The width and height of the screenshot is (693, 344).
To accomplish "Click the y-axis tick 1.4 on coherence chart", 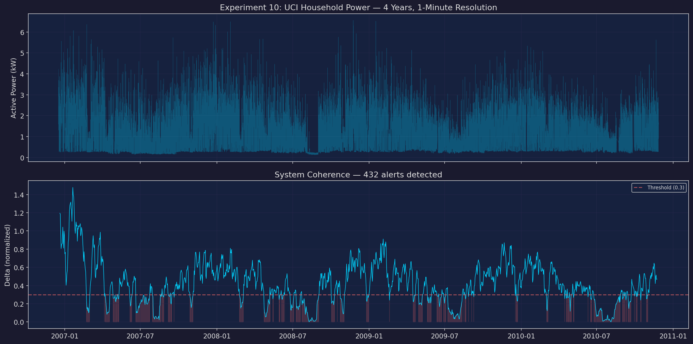I will (19, 195).
